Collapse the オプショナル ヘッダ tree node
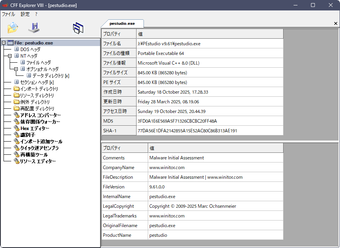This screenshot has height=248, width=340. tap(16, 69)
